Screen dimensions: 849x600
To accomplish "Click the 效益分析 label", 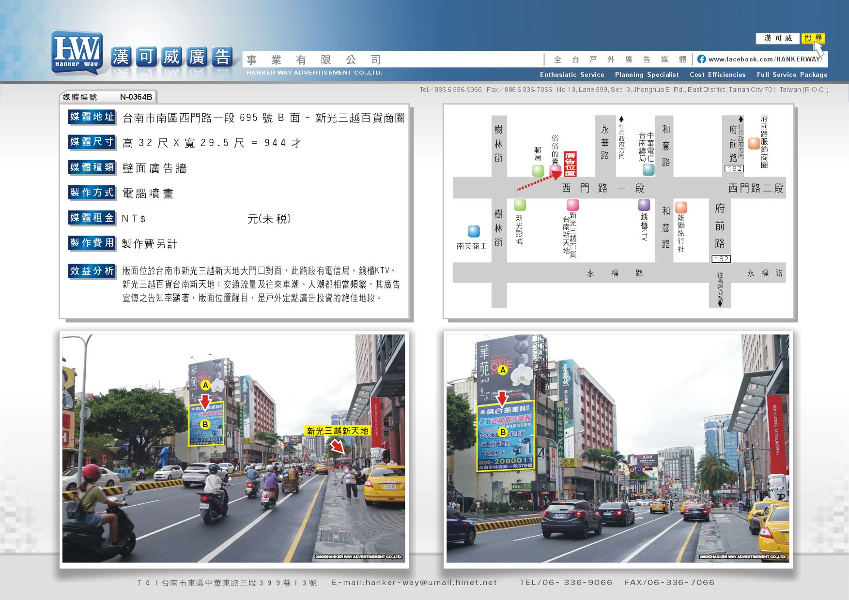I will point(92,271).
